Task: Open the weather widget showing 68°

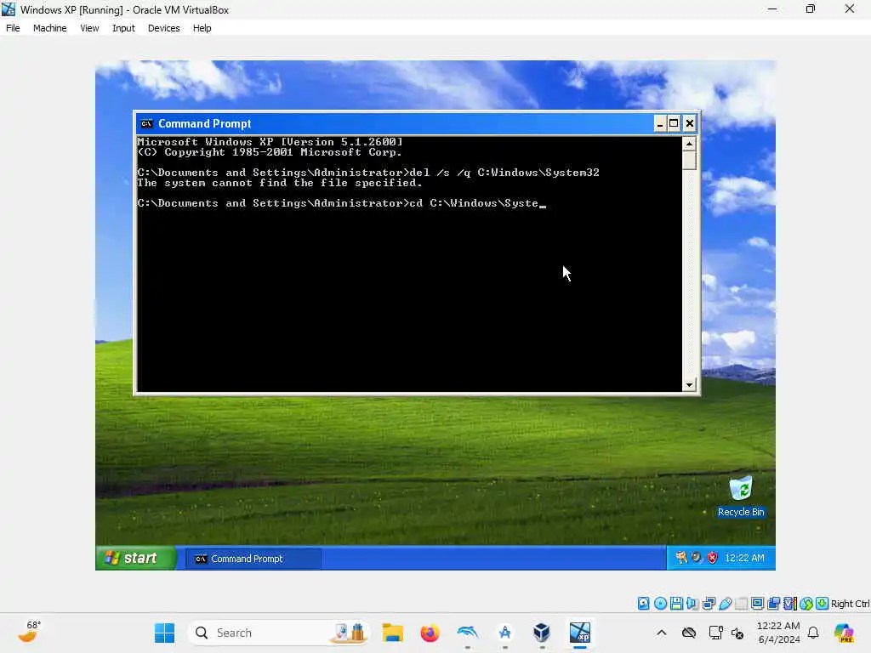Action: (29, 632)
